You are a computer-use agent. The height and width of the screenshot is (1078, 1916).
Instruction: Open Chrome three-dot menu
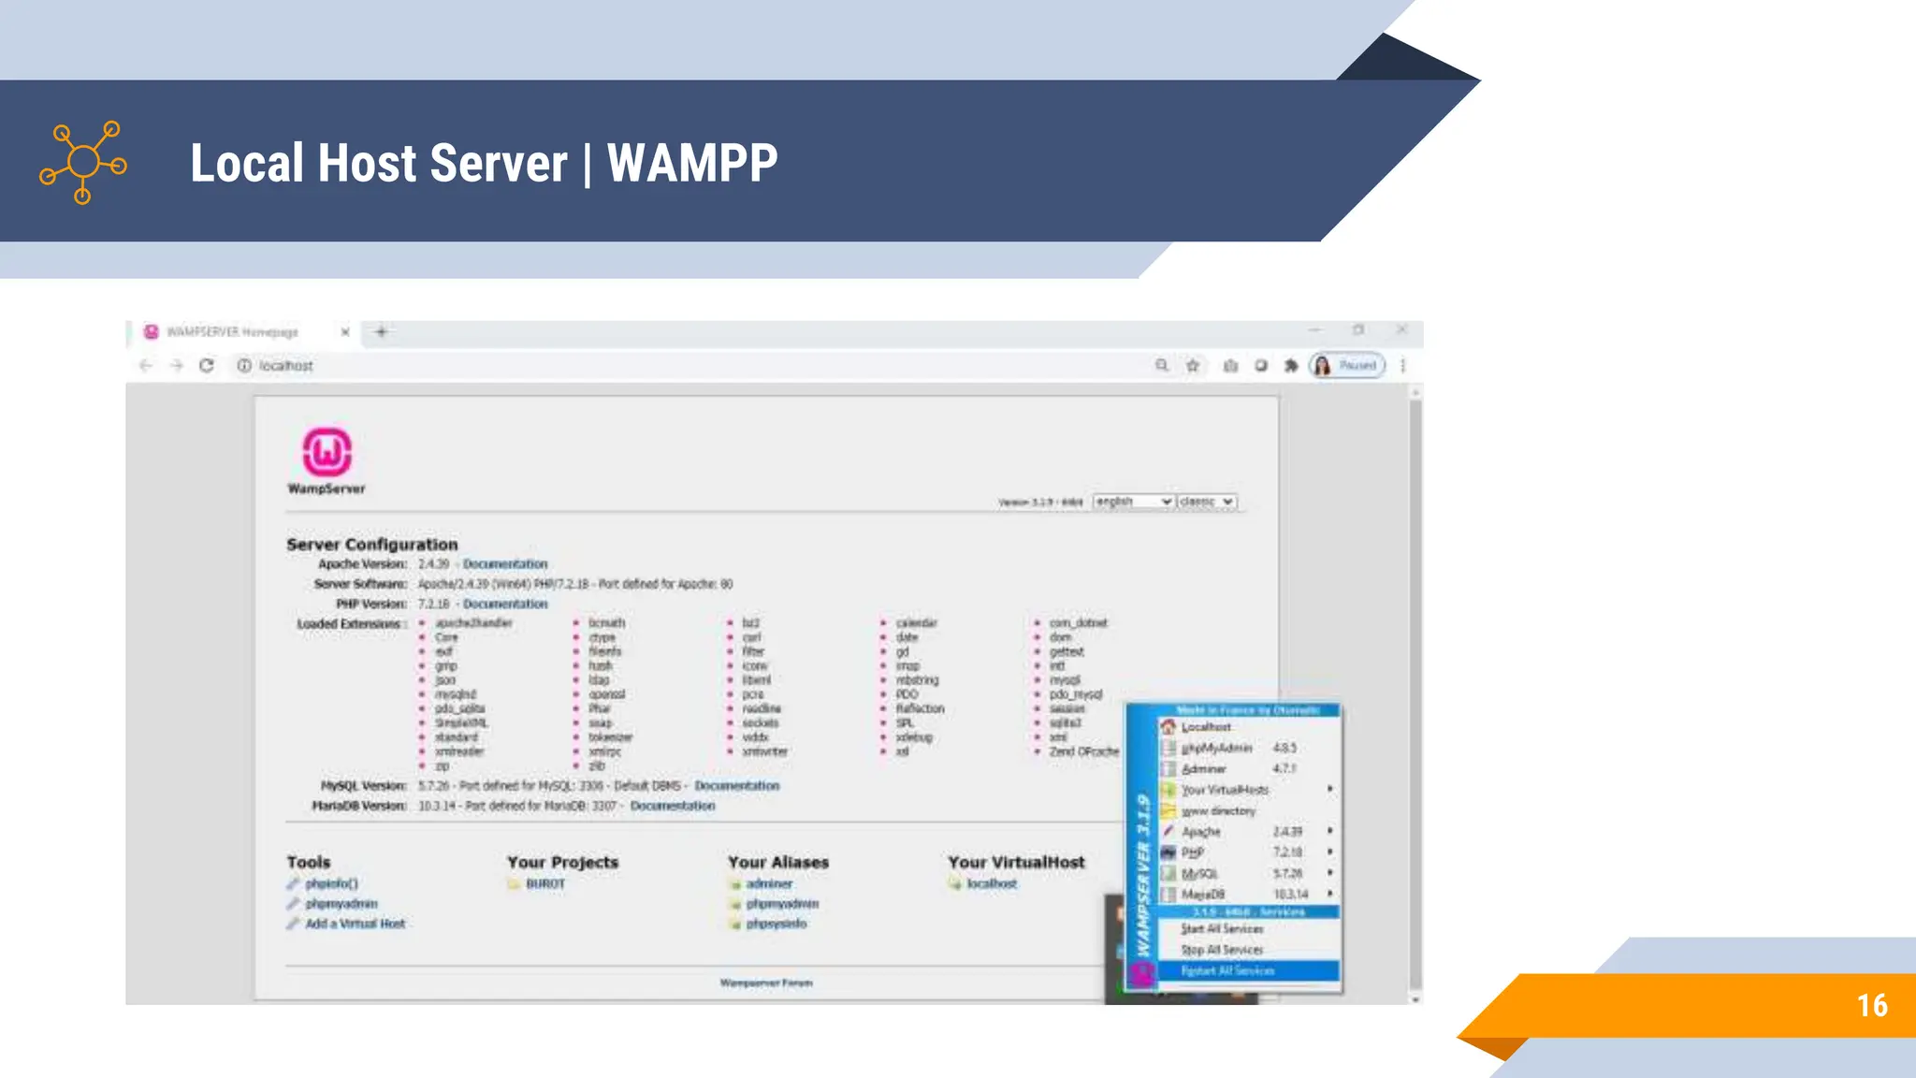point(1402,366)
